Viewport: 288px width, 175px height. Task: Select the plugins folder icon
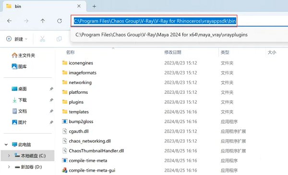coord(65,102)
